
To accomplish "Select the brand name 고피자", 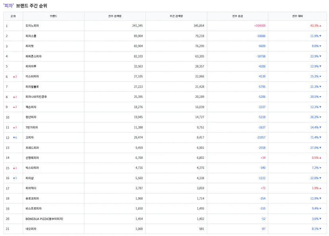I will tap(29, 137).
